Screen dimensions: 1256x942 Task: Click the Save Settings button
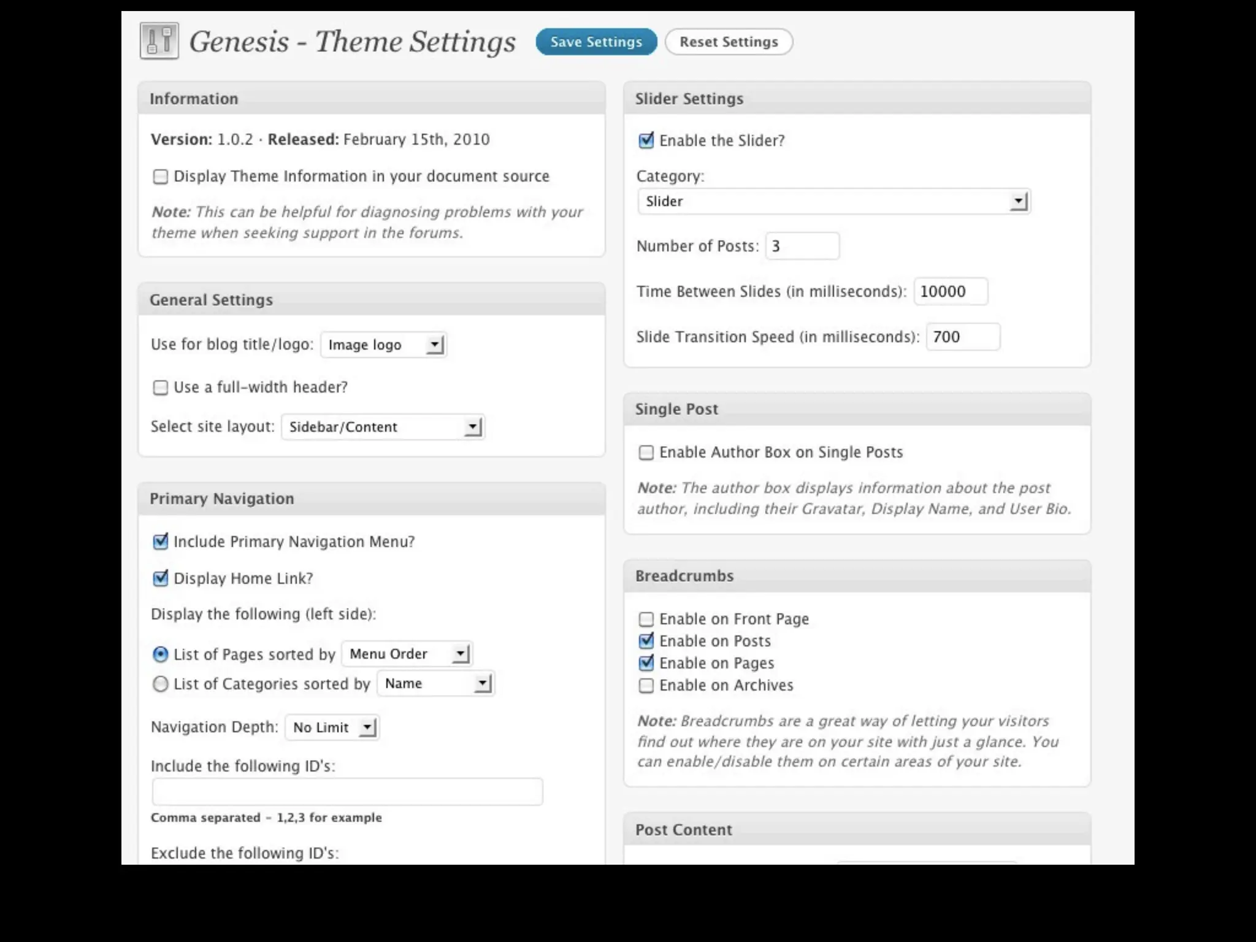pos(595,42)
